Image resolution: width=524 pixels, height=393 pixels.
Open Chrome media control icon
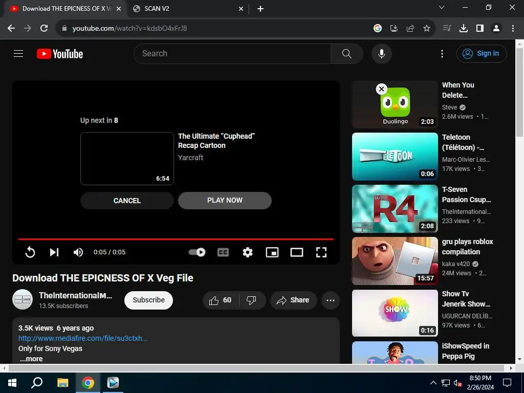(447, 29)
